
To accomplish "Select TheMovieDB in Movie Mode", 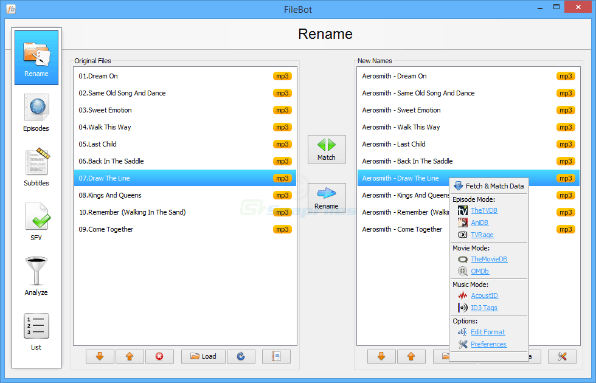I will click(x=489, y=259).
